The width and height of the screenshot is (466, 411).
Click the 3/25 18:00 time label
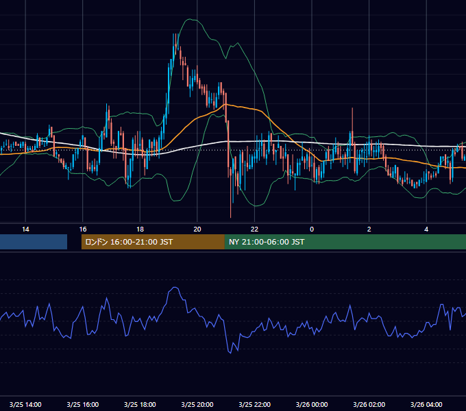point(140,404)
